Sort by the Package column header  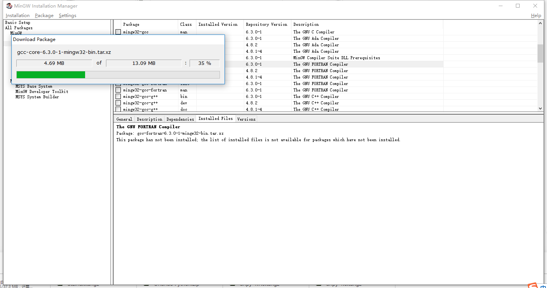[x=150, y=24]
